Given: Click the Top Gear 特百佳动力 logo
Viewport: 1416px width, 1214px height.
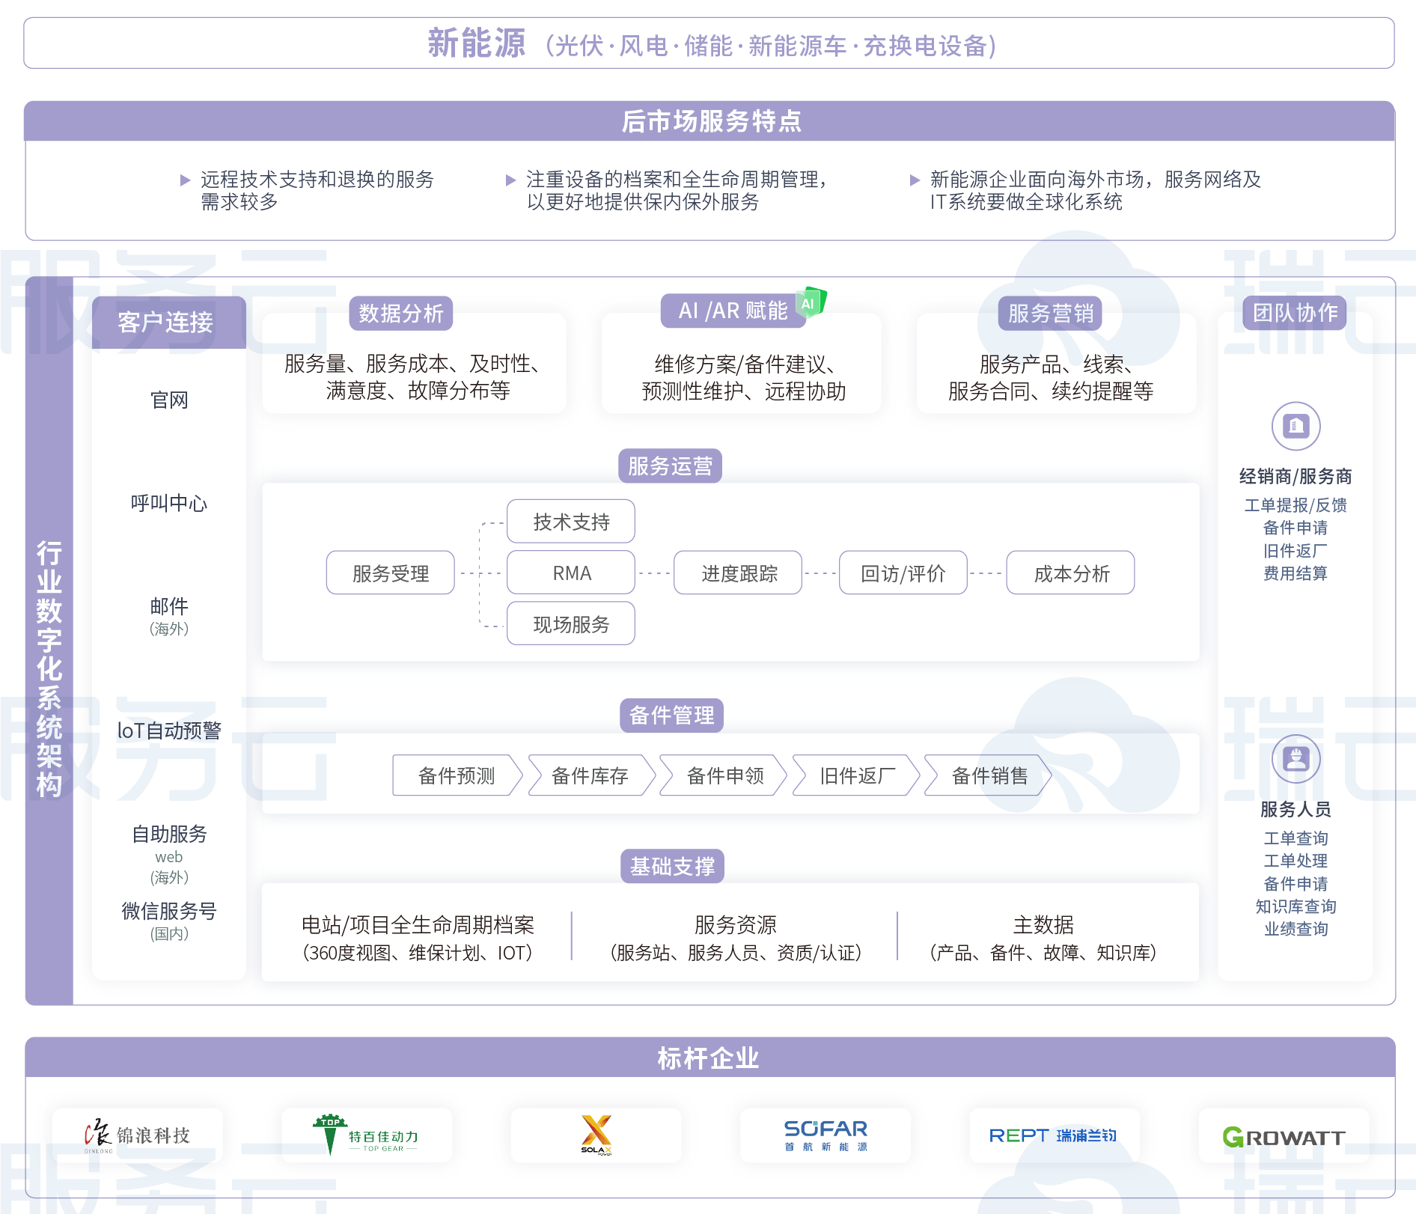Looking at the screenshot, I should (x=367, y=1135).
